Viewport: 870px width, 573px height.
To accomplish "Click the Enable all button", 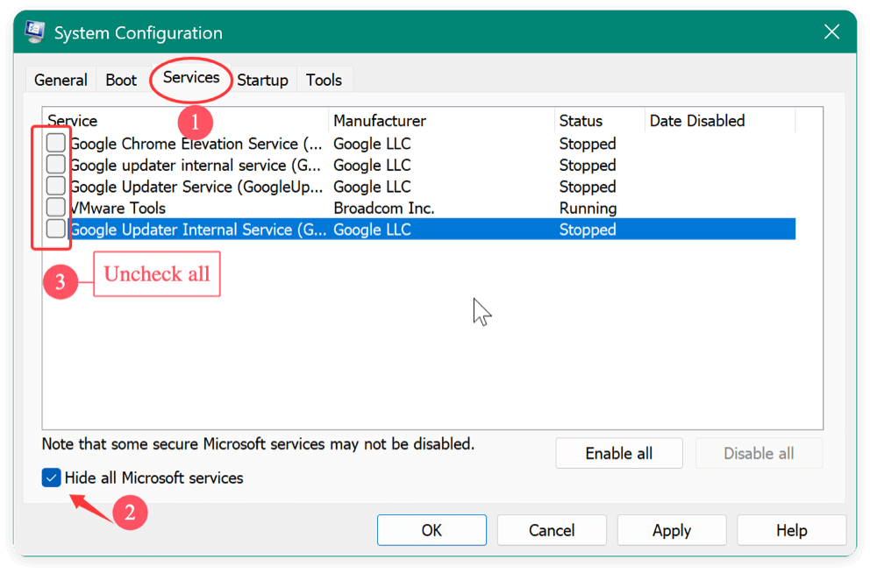I will click(618, 453).
